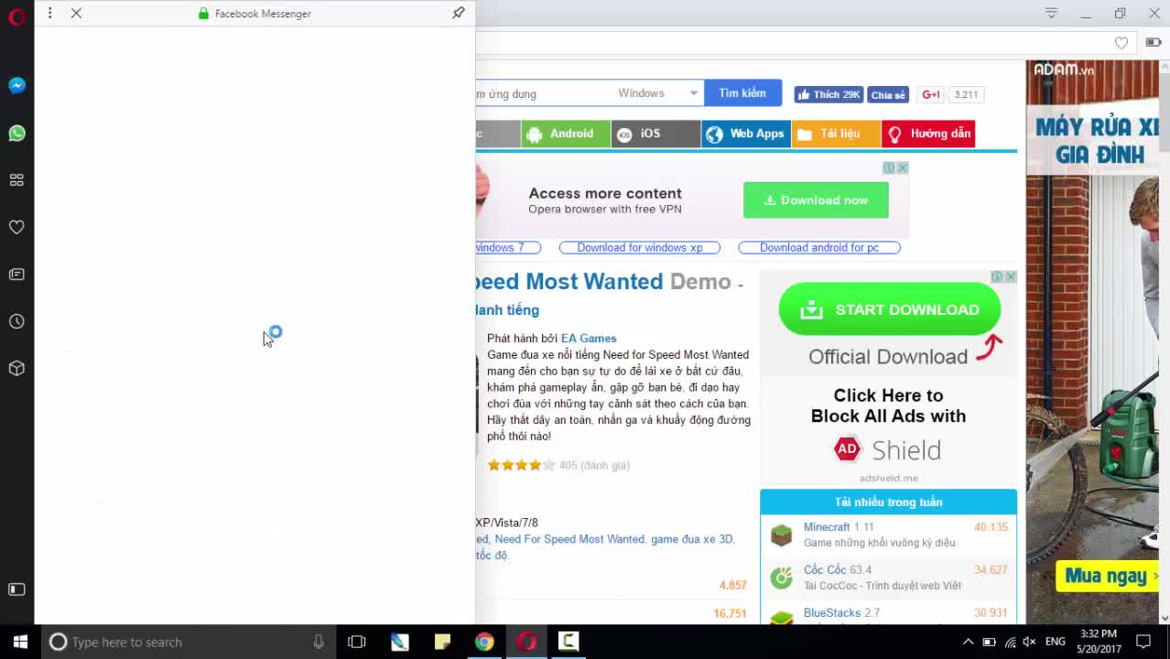Screen dimensions: 1170x659
Task: Open the EA Games publisher link
Action: pos(589,338)
